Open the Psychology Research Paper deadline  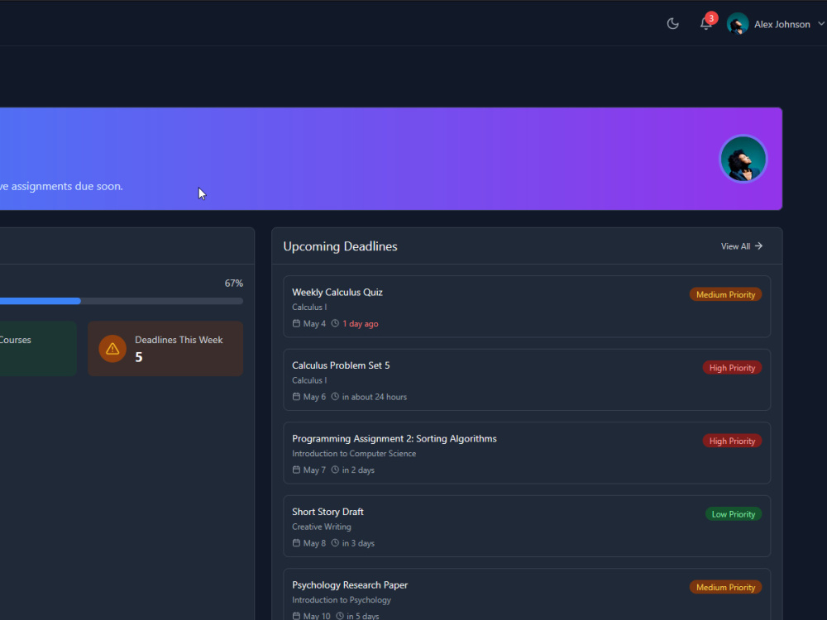pos(527,594)
